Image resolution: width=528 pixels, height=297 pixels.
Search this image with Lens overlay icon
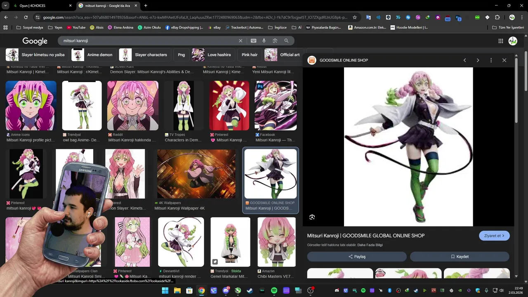click(312, 217)
